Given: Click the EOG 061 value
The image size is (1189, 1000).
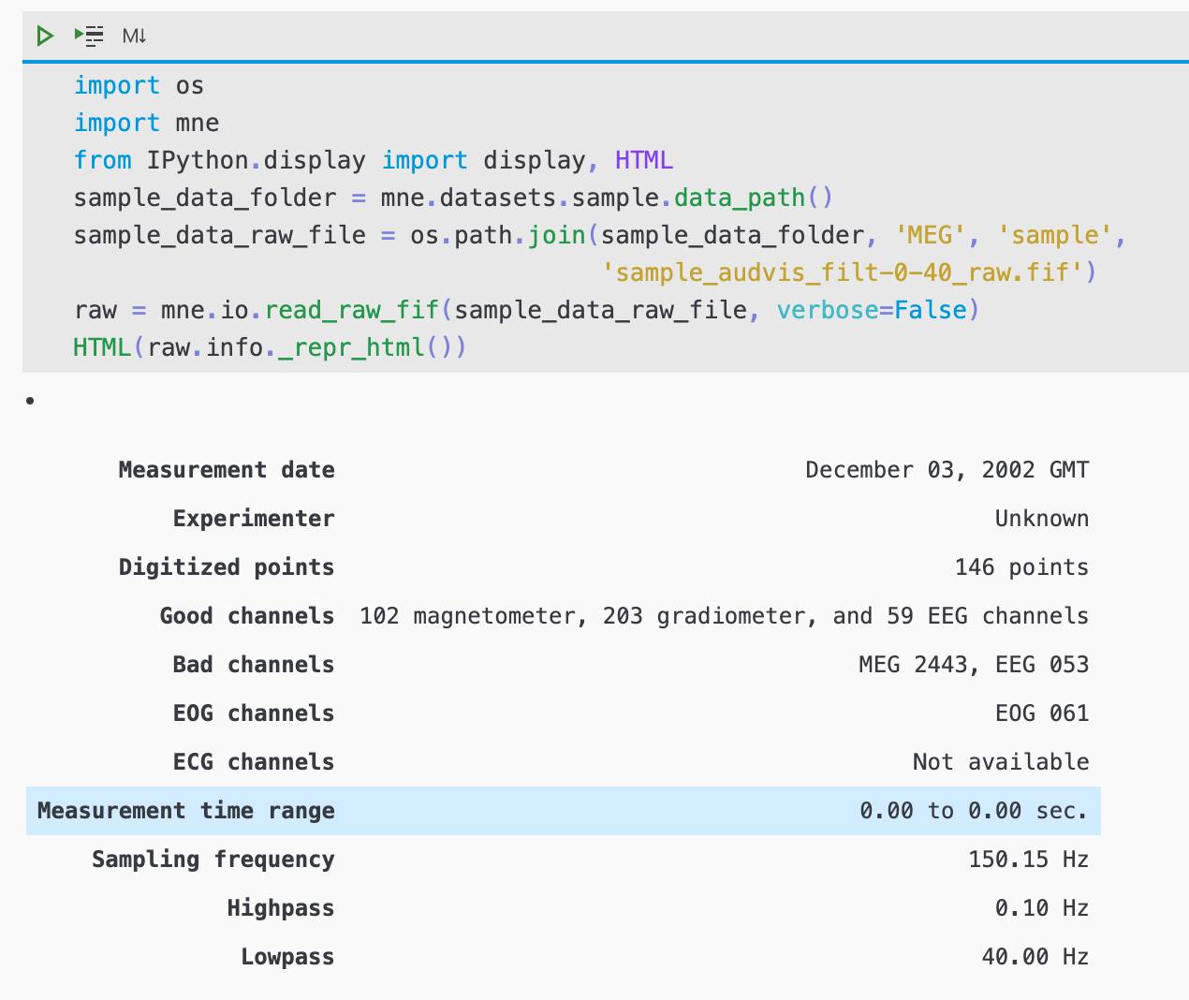Looking at the screenshot, I should [x=1042, y=713].
